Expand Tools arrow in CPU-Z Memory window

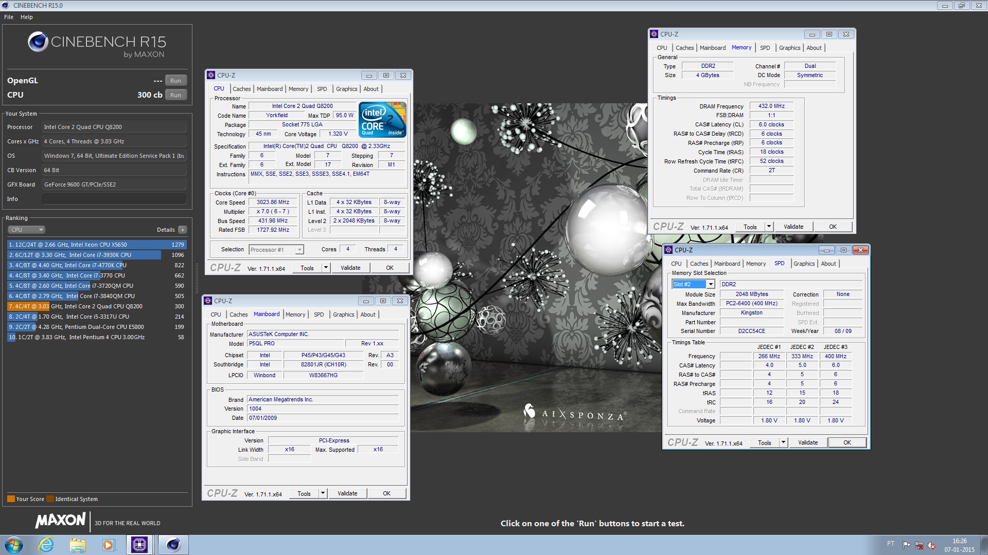[x=769, y=227]
